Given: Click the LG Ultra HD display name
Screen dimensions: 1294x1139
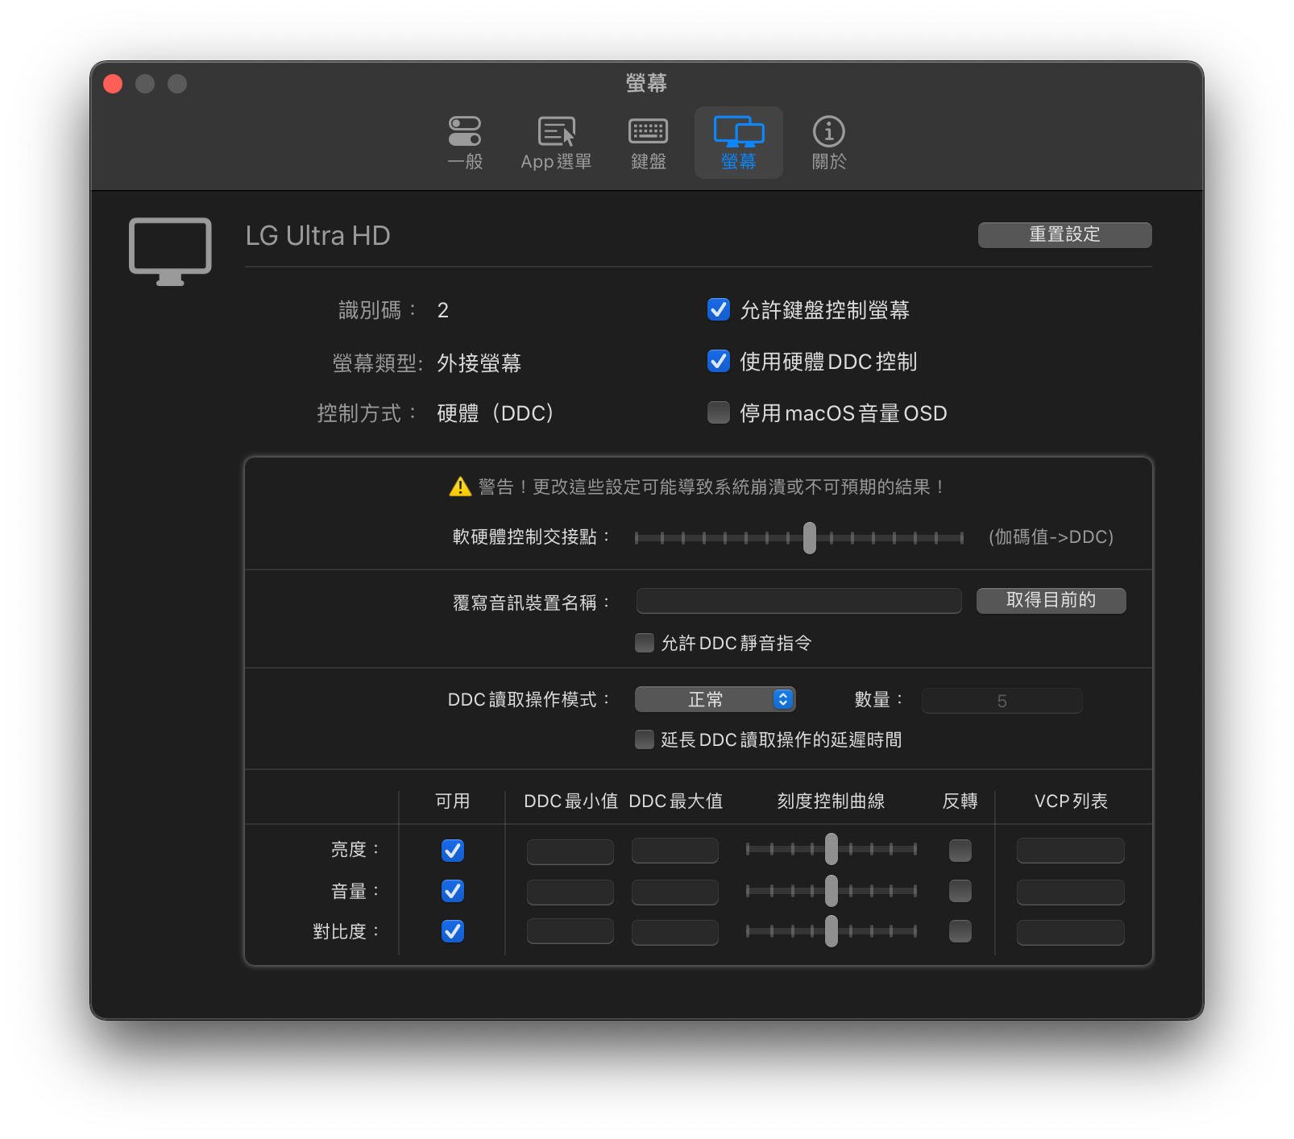Looking at the screenshot, I should click(318, 235).
